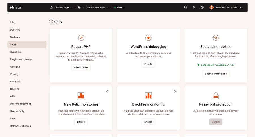Click "Search and replace" card title
Viewport: 255px width, 137px height.
(x=216, y=47)
